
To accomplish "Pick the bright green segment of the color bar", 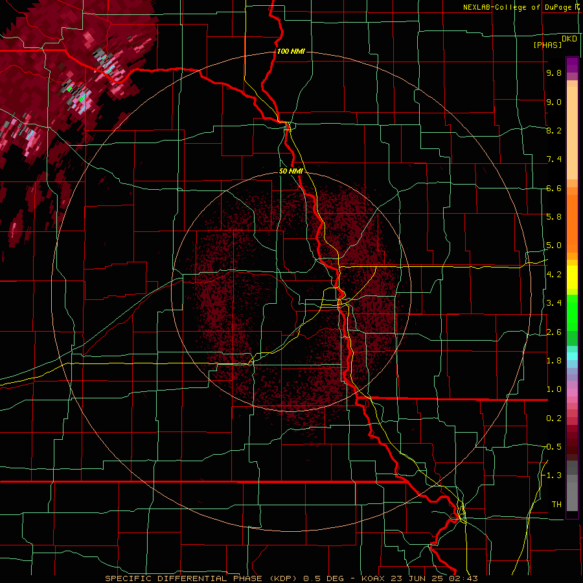I will click(572, 312).
